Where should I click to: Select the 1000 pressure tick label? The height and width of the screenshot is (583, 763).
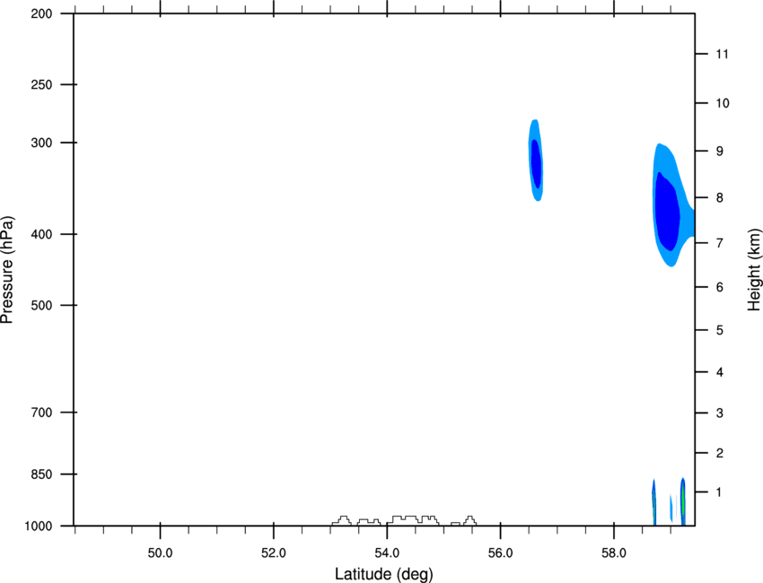point(39,526)
